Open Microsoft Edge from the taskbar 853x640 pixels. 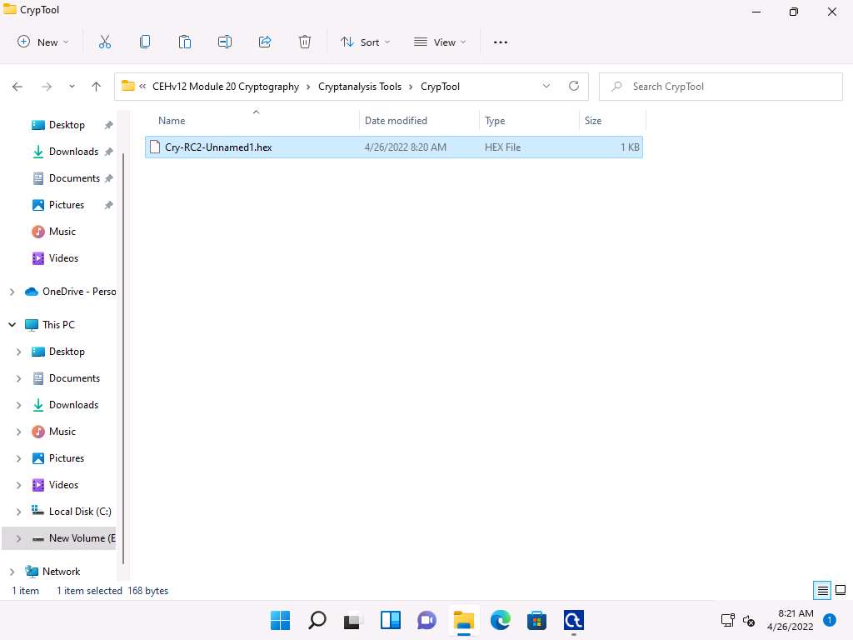coord(500,620)
